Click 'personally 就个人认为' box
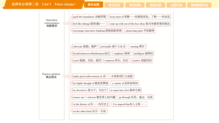 coord(113,47)
